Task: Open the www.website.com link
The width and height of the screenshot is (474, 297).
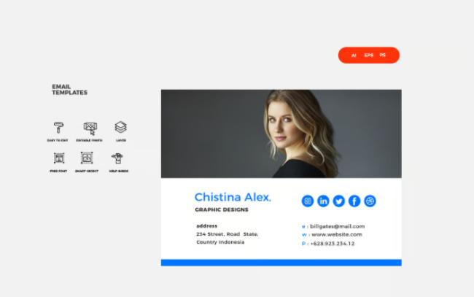Action: [x=337, y=234]
